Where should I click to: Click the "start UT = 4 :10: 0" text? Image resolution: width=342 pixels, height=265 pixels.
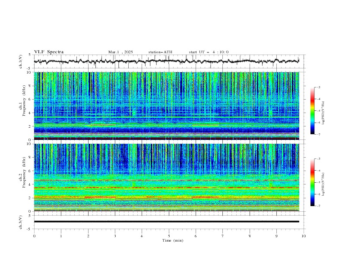tap(209, 52)
